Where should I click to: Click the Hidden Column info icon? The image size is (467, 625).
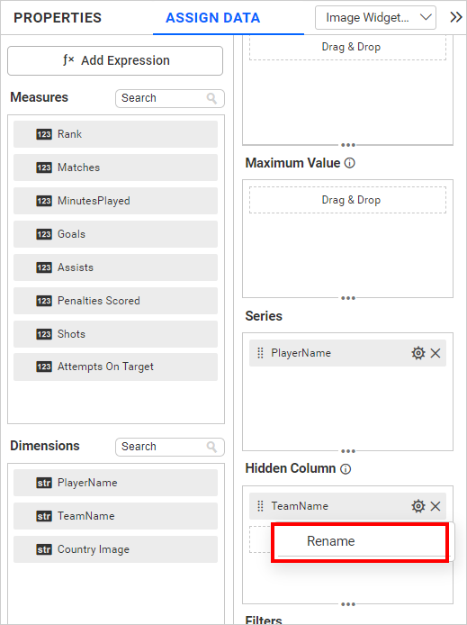346,469
